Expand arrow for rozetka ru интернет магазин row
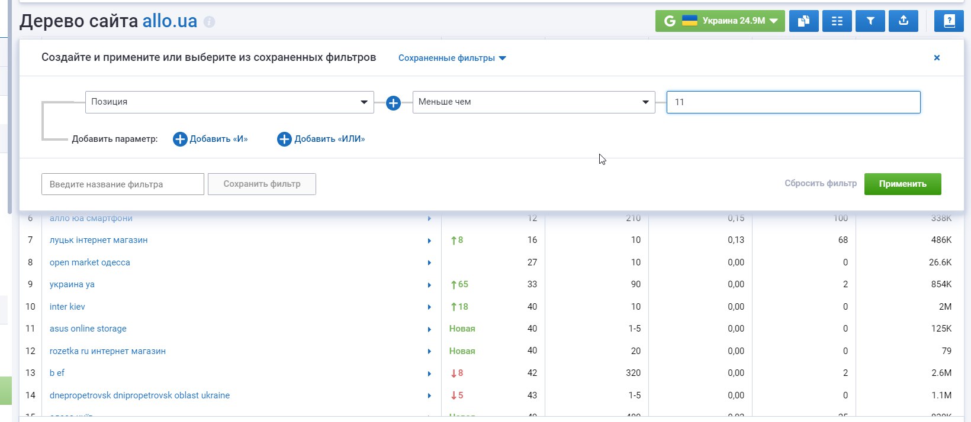The height and width of the screenshot is (422, 971). 429,351
